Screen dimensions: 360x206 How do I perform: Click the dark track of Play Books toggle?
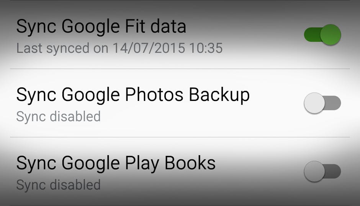coord(335,171)
